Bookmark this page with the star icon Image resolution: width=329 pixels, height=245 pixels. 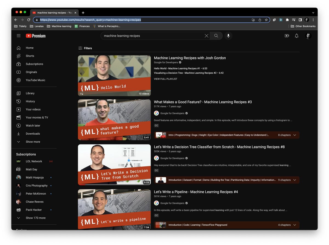click(x=266, y=20)
